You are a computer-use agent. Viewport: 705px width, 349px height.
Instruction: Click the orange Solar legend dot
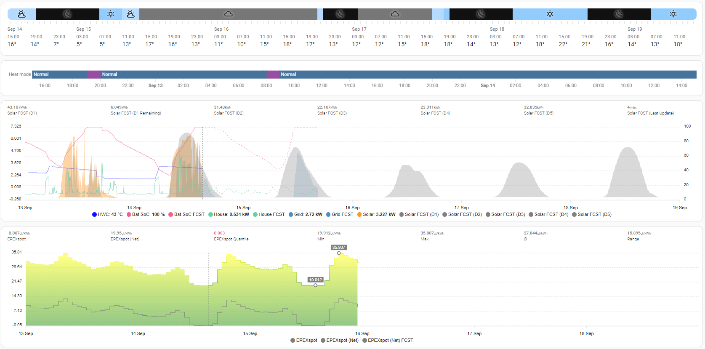(359, 214)
